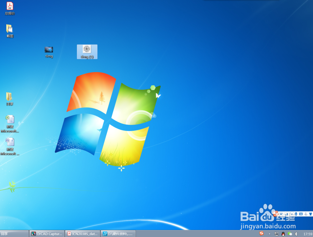
Task: Select the 总报价 PDF desktop icon
Action: point(10,8)
